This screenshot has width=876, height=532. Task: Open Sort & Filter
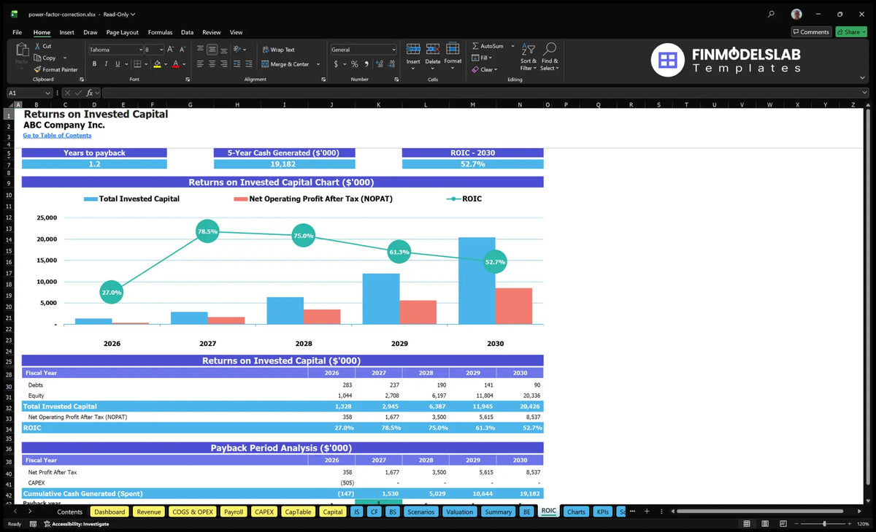(529, 57)
